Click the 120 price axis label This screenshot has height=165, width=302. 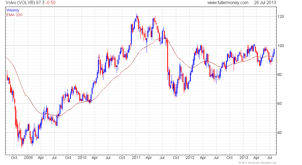pos(281,16)
